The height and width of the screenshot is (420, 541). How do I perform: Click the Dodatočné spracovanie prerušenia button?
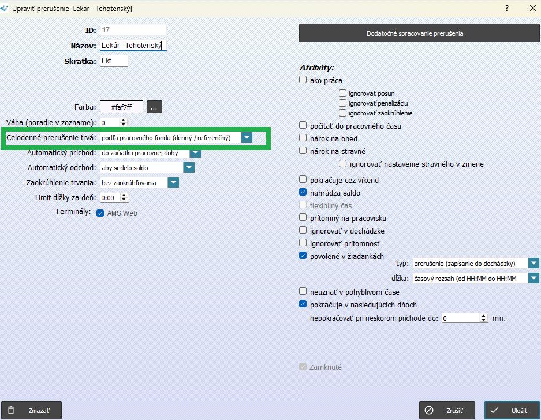pyautogui.click(x=419, y=33)
